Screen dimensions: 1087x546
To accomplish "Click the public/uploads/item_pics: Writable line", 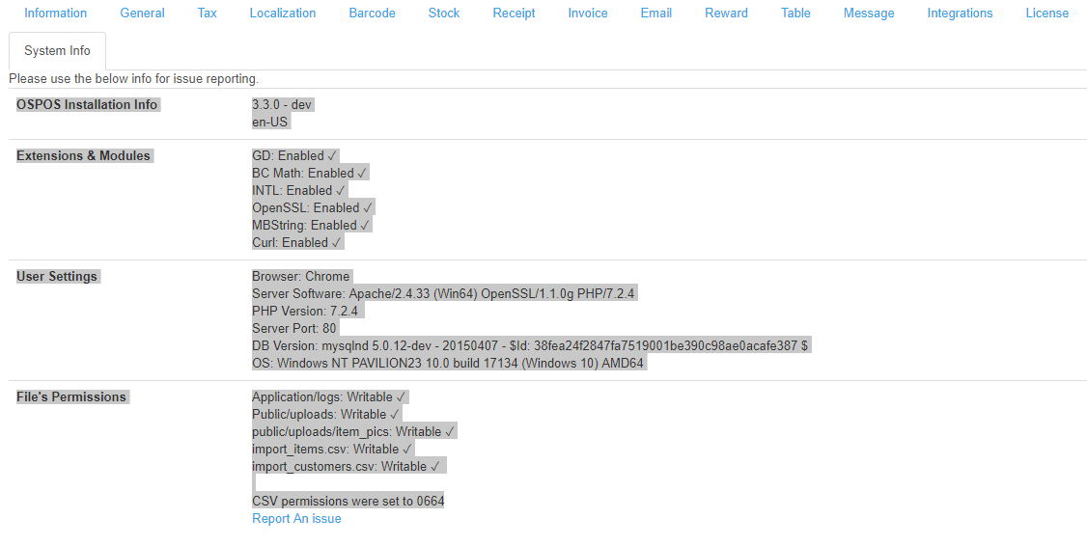I will pyautogui.click(x=353, y=431).
